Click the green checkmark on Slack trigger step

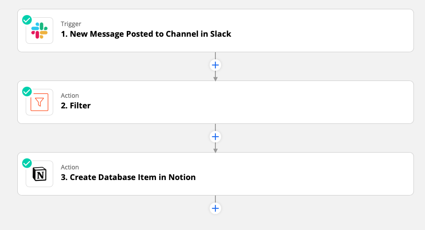tap(27, 20)
